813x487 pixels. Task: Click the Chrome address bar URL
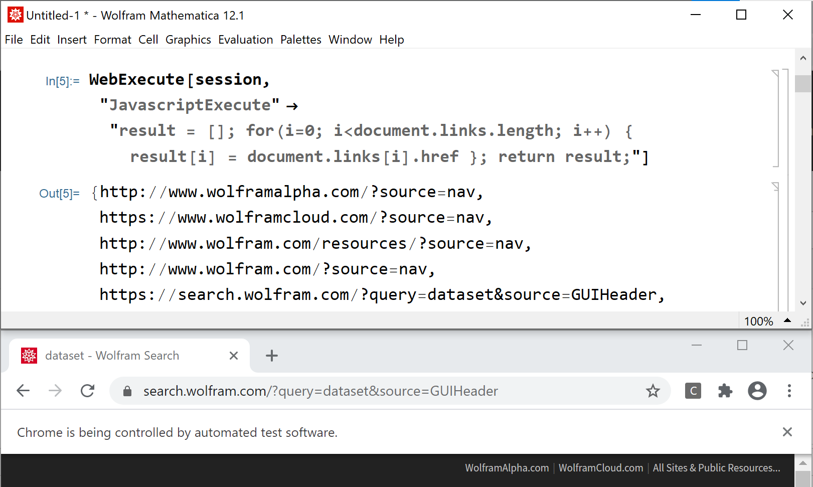[320, 391]
